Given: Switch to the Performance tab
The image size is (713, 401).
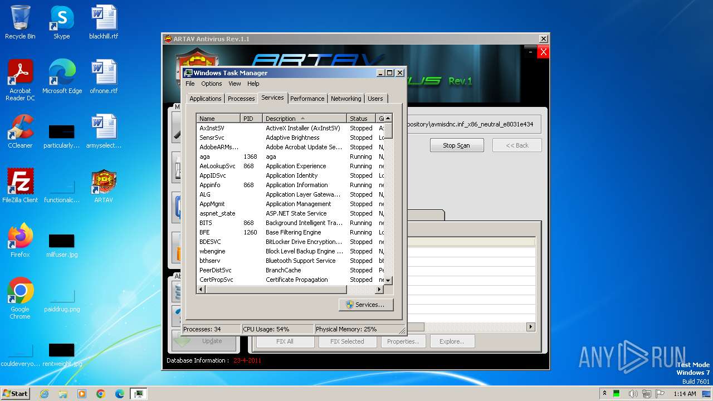Looking at the screenshot, I should point(307,99).
